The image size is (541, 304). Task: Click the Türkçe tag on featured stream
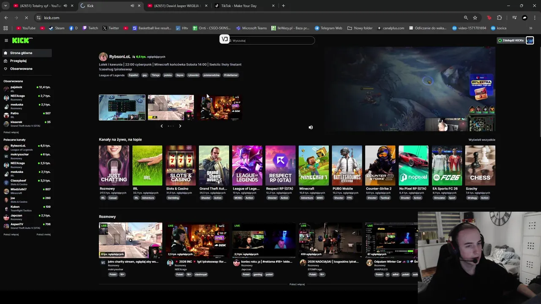(x=156, y=75)
